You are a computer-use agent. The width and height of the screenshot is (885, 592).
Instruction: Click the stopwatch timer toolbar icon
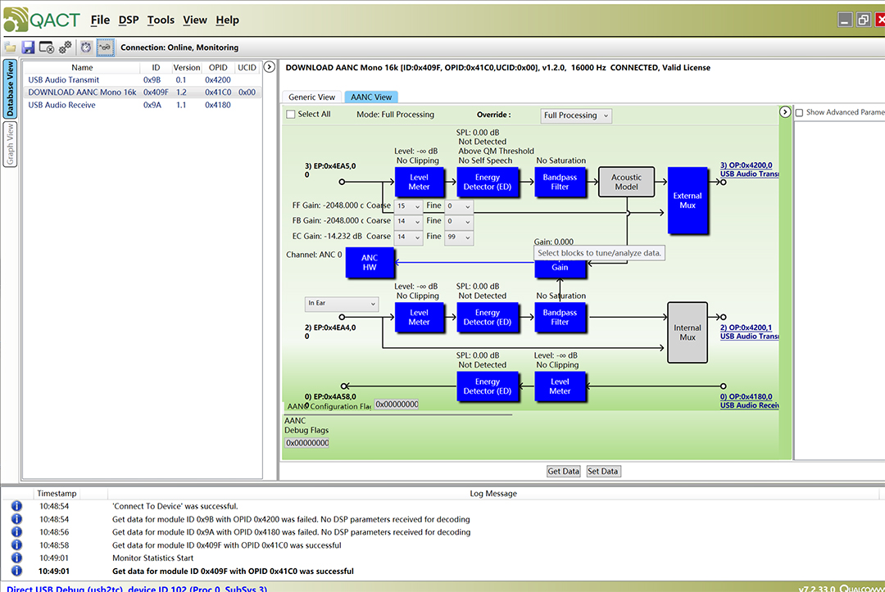pyautogui.click(x=86, y=47)
